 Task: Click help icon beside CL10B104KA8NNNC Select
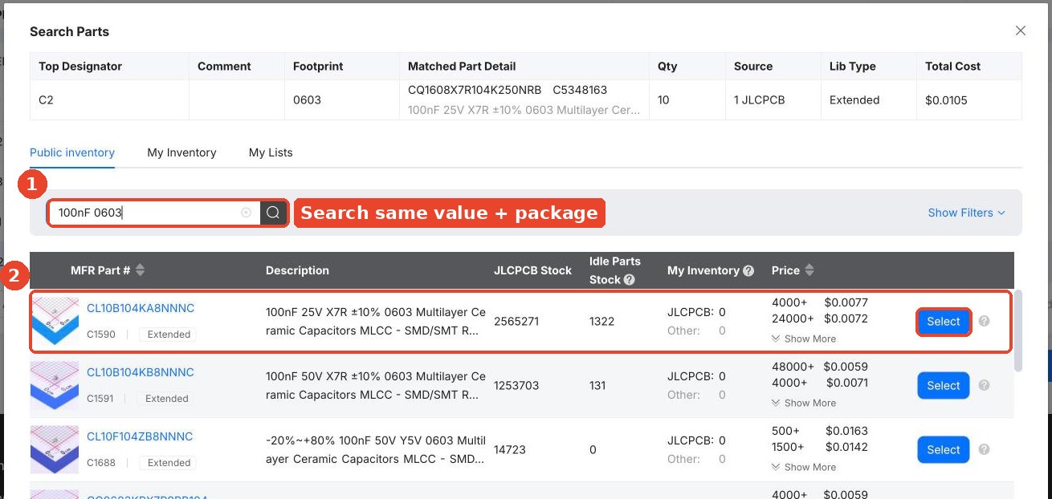984,322
